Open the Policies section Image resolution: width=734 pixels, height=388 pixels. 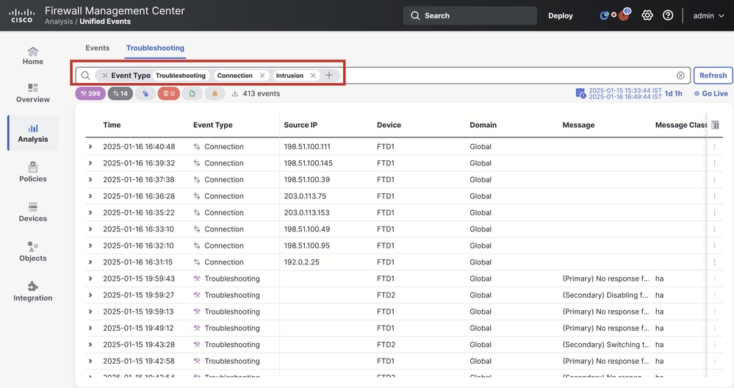(33, 172)
